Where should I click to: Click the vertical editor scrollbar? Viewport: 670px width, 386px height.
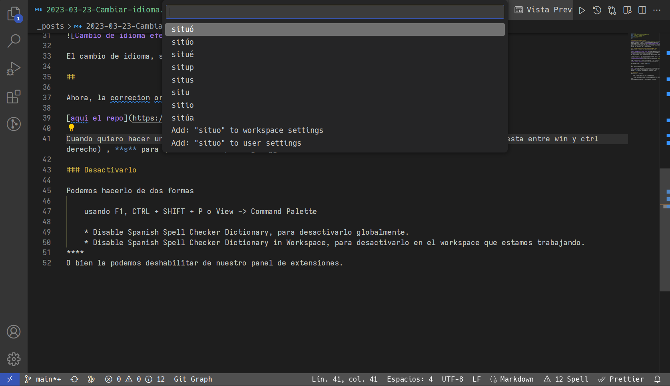pyautogui.click(x=665, y=230)
